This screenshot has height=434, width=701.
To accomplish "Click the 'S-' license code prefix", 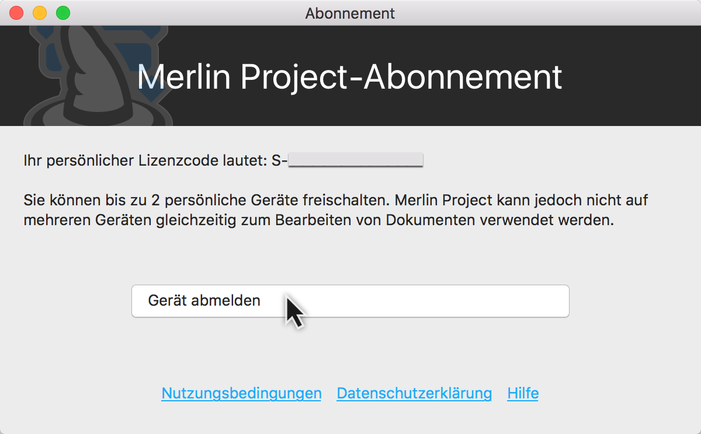I will click(280, 161).
